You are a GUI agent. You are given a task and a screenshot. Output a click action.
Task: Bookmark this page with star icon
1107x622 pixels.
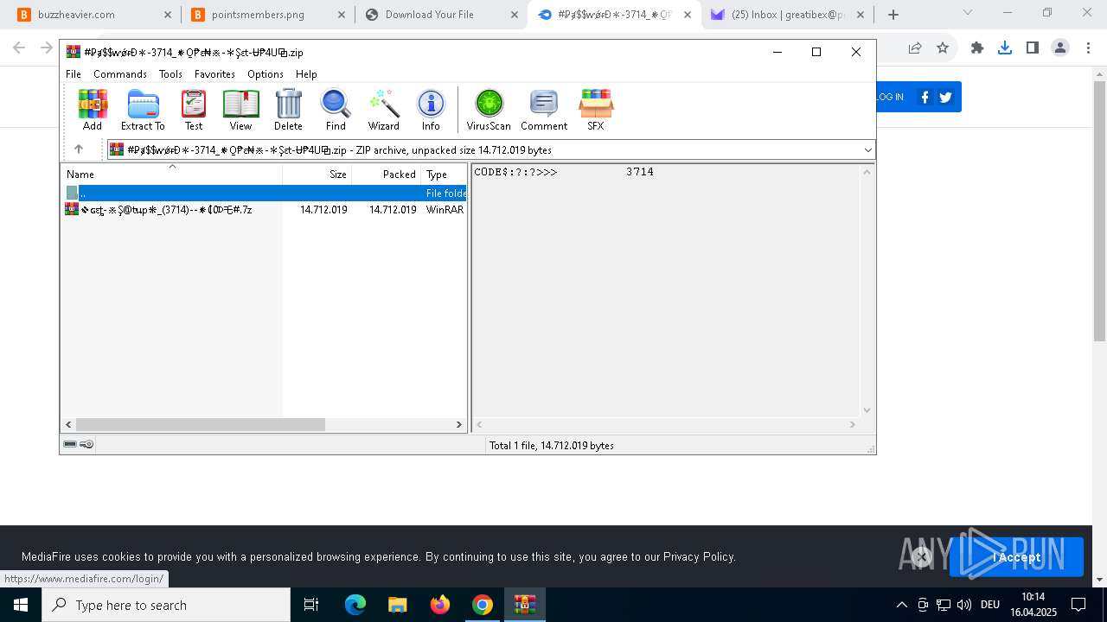[943, 48]
